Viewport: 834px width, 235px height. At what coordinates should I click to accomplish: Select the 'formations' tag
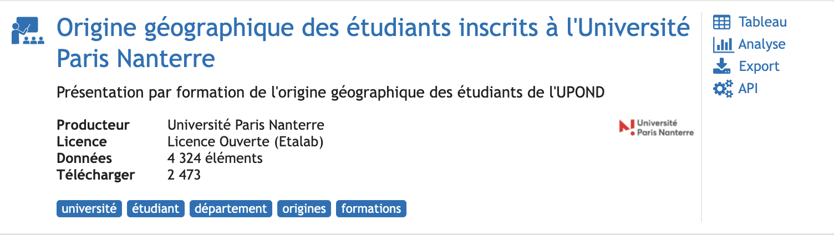coord(371,209)
